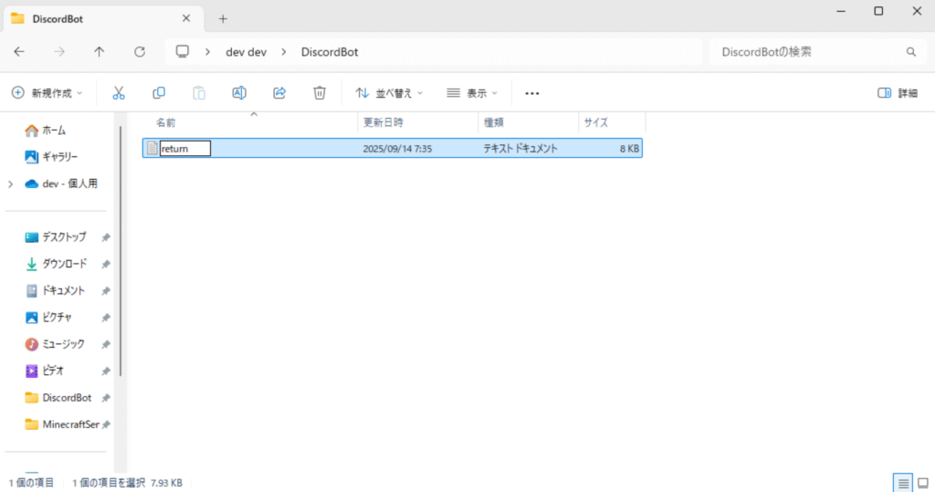
Task: Switch to large thumbnails view in status bar
Action: point(922,482)
